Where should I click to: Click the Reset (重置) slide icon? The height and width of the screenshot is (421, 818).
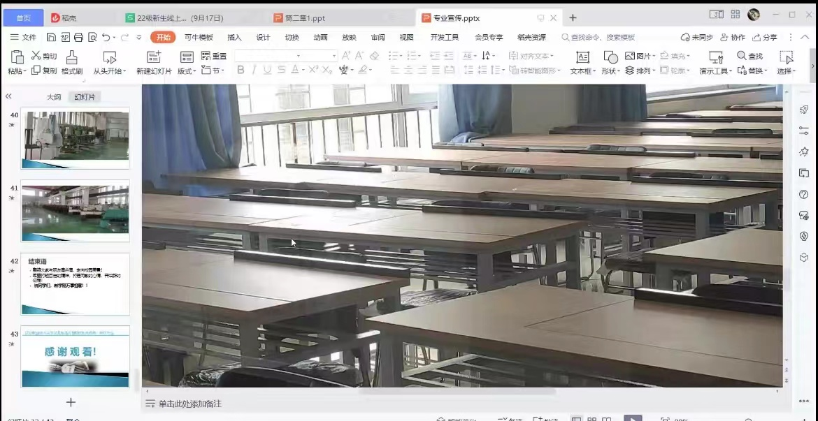coord(206,56)
